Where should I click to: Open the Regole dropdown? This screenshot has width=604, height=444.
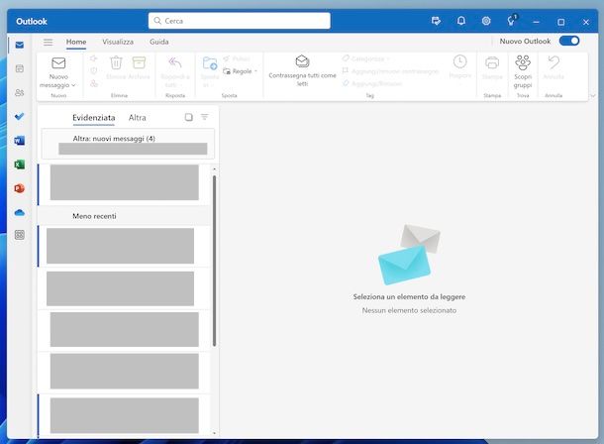(240, 71)
